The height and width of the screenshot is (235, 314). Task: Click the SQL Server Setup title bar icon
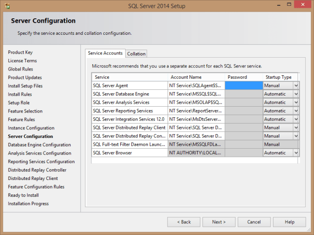(x=6, y=6)
